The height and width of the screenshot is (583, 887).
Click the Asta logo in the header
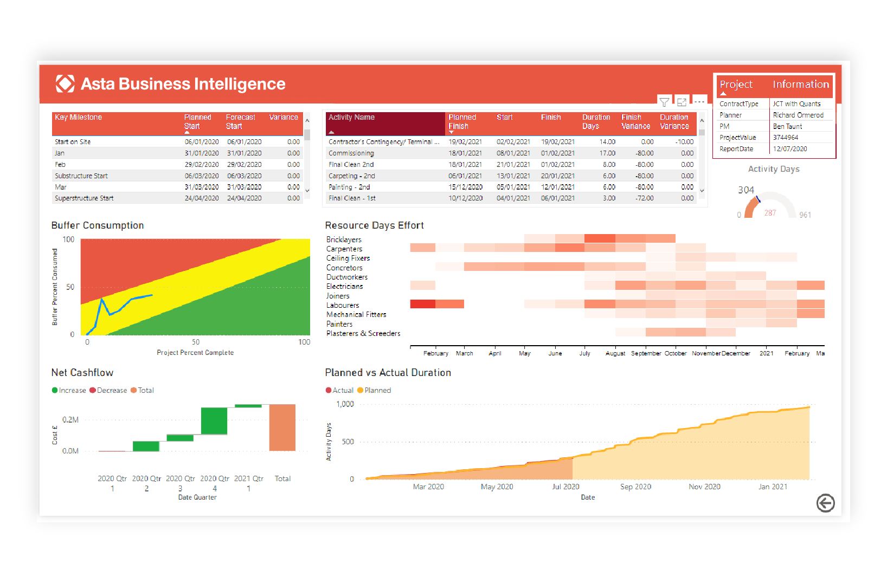(65, 83)
